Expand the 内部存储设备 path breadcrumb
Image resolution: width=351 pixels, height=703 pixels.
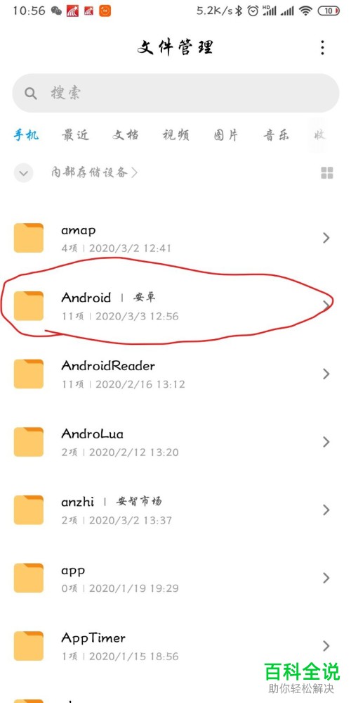pyautogui.click(x=94, y=172)
